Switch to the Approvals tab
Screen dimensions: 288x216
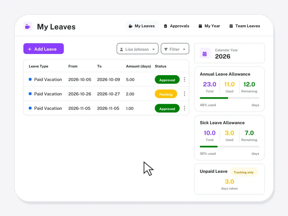176,26
